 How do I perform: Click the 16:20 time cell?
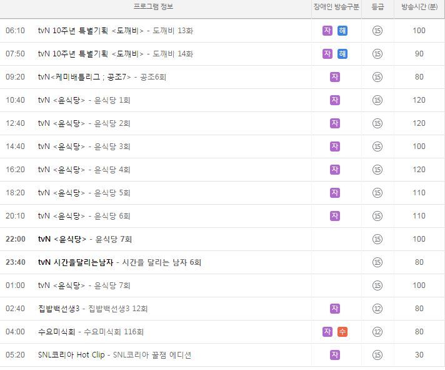point(15,170)
